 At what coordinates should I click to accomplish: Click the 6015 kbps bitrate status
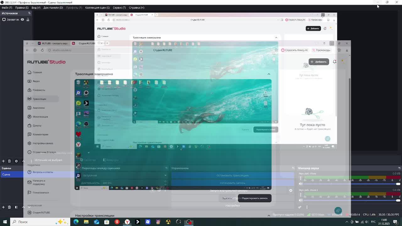tap(318, 215)
